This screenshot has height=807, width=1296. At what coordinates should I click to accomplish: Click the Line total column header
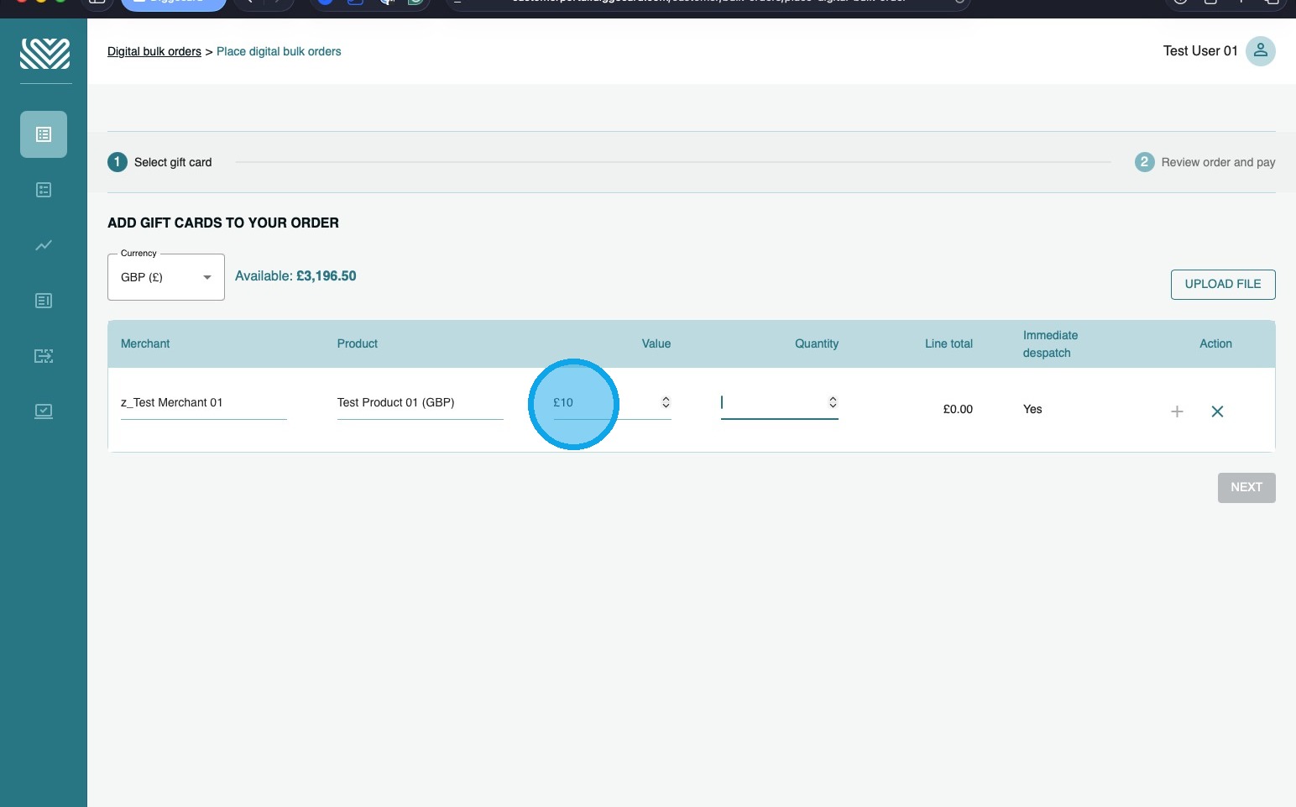948,343
